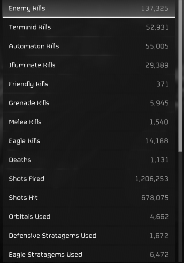Click the stats list scrollbar thumb
Screen dimensions: 184x263
tap(180, 76)
